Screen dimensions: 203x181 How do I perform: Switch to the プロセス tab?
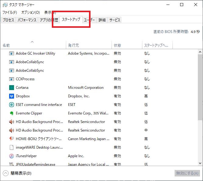tap(9, 20)
